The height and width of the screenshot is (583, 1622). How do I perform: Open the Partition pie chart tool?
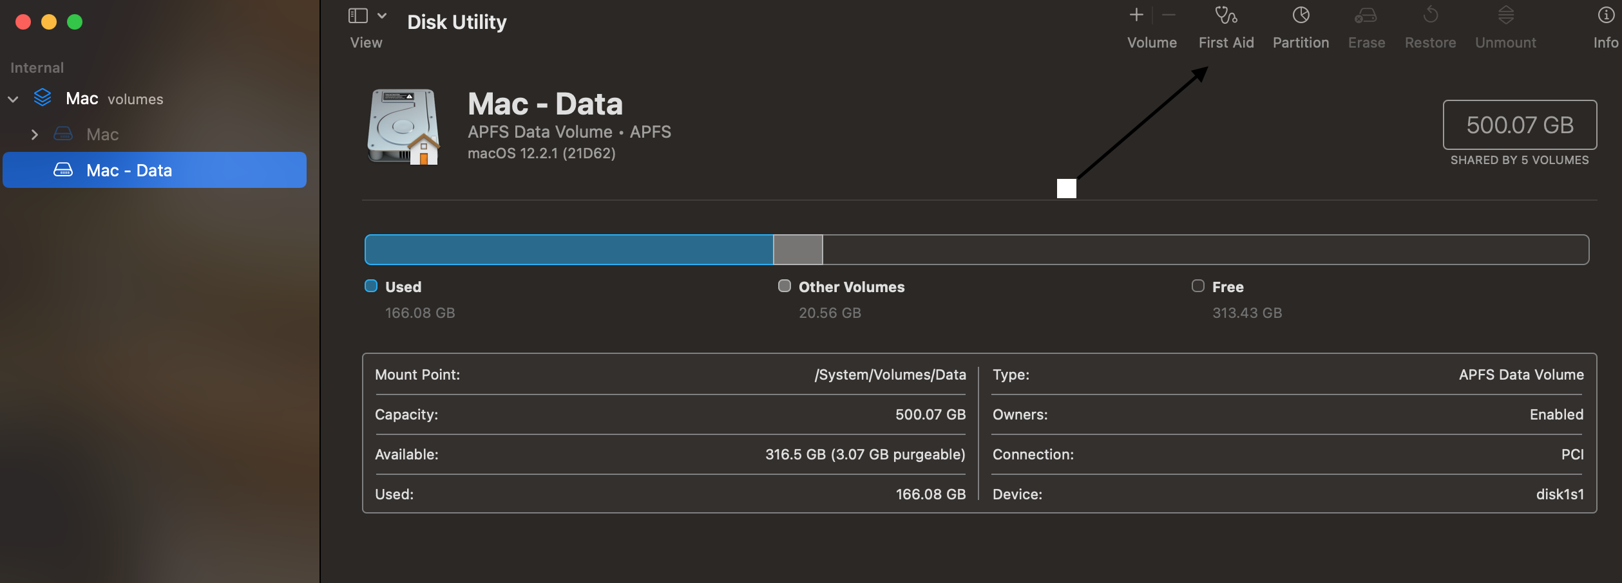coord(1301,15)
